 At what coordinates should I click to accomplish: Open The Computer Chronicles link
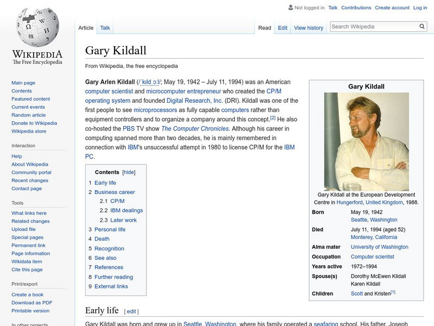(x=195, y=129)
